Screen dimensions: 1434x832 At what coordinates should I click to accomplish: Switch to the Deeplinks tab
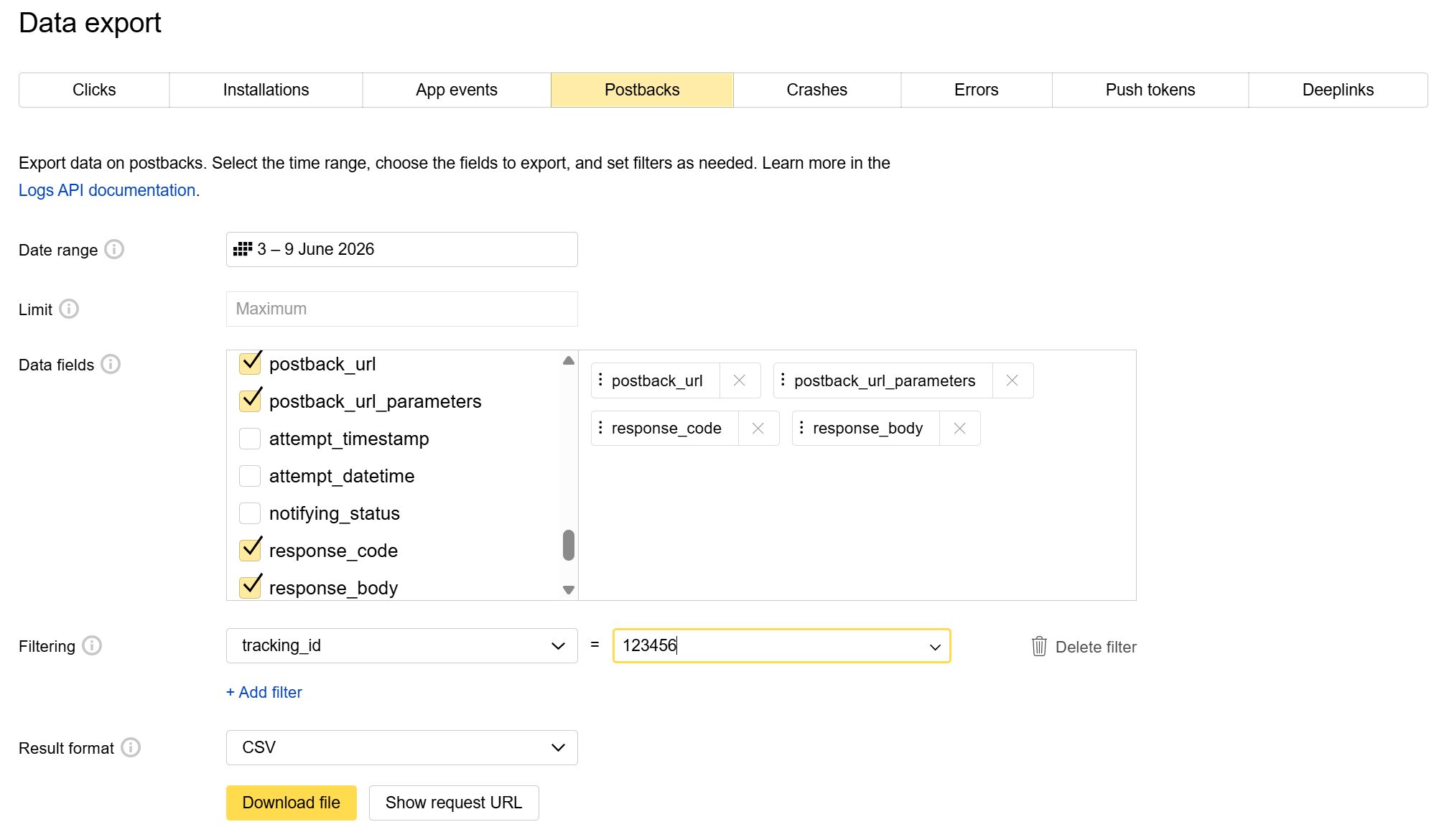click(1338, 90)
